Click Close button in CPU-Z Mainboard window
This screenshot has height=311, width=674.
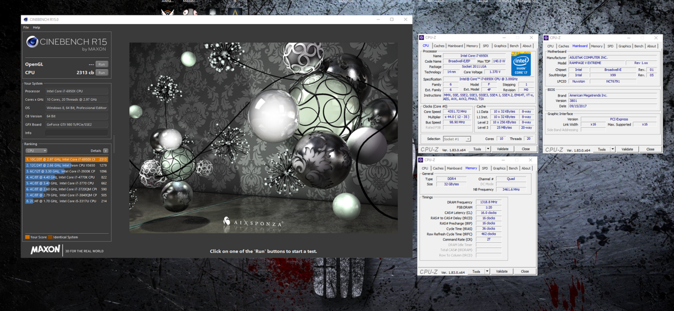[x=650, y=149]
